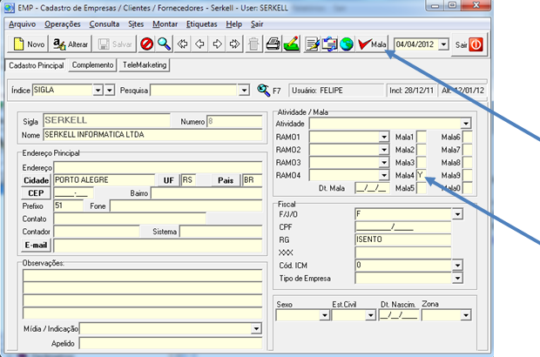Open the Consulta menu

coord(105,24)
